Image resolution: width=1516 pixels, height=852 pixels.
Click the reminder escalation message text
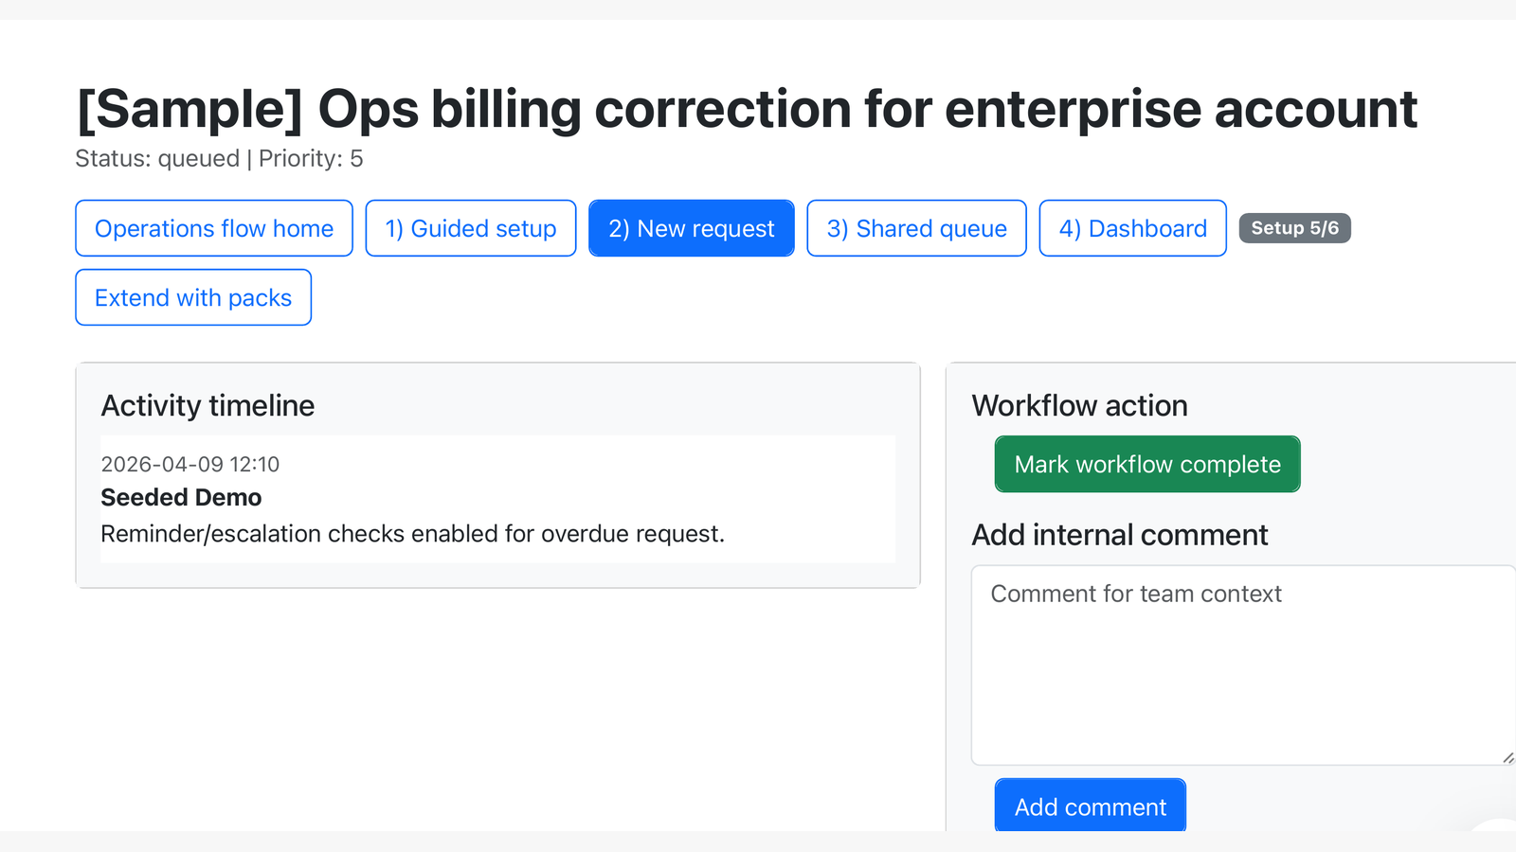(x=413, y=533)
